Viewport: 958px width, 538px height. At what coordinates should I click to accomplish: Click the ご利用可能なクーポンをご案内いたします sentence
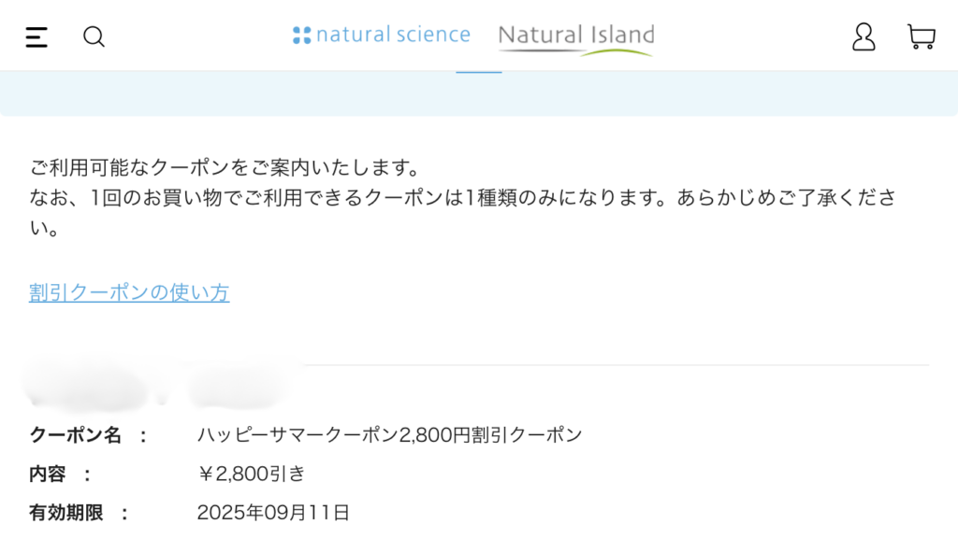[225, 167]
